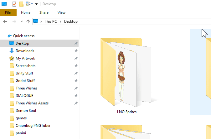The height and width of the screenshot is (139, 211).
Task: Click the blue Downloads arrow icon
Action: pyautogui.click(x=12, y=51)
